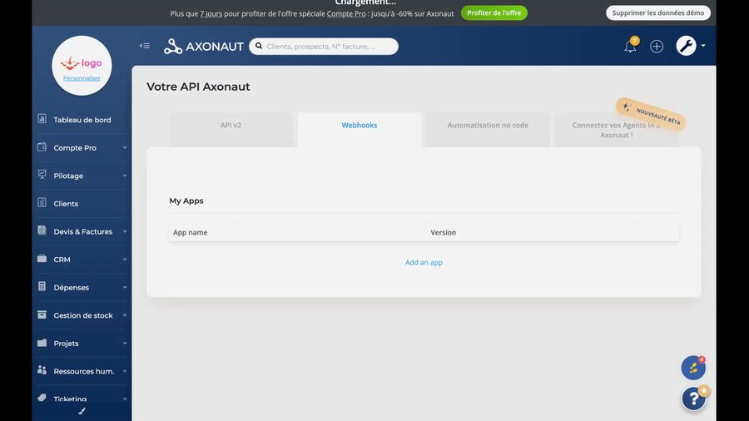Click the magnifier icon in search bar
The height and width of the screenshot is (421, 749).
(259, 46)
